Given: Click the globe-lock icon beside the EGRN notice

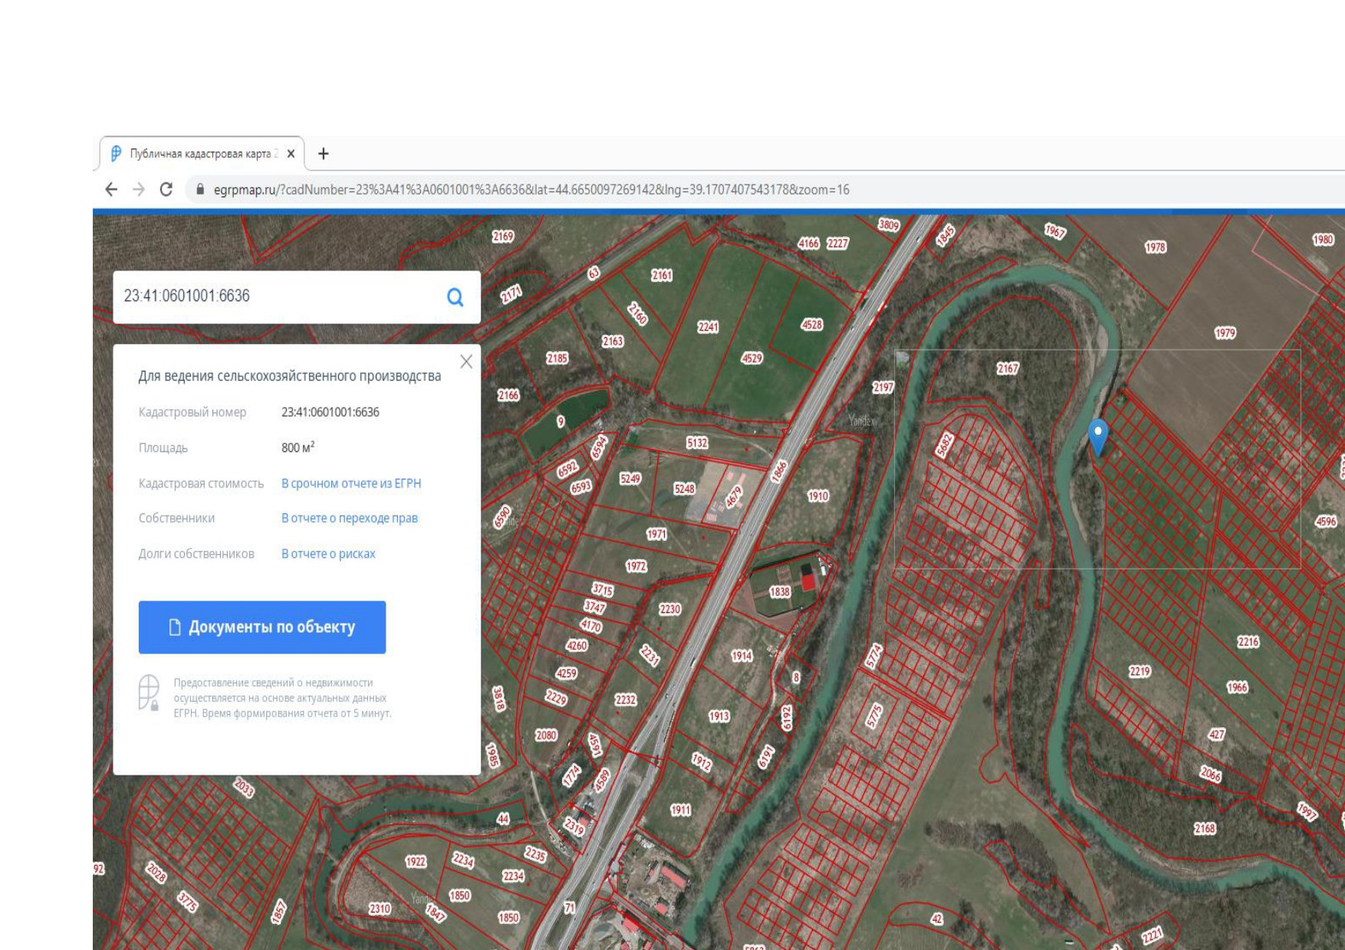Looking at the screenshot, I should (149, 693).
